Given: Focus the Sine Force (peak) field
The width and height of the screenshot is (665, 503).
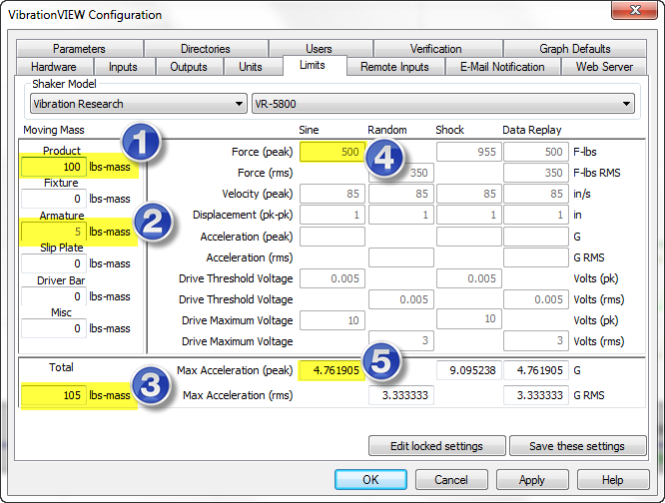Looking at the screenshot, I should pos(331,152).
